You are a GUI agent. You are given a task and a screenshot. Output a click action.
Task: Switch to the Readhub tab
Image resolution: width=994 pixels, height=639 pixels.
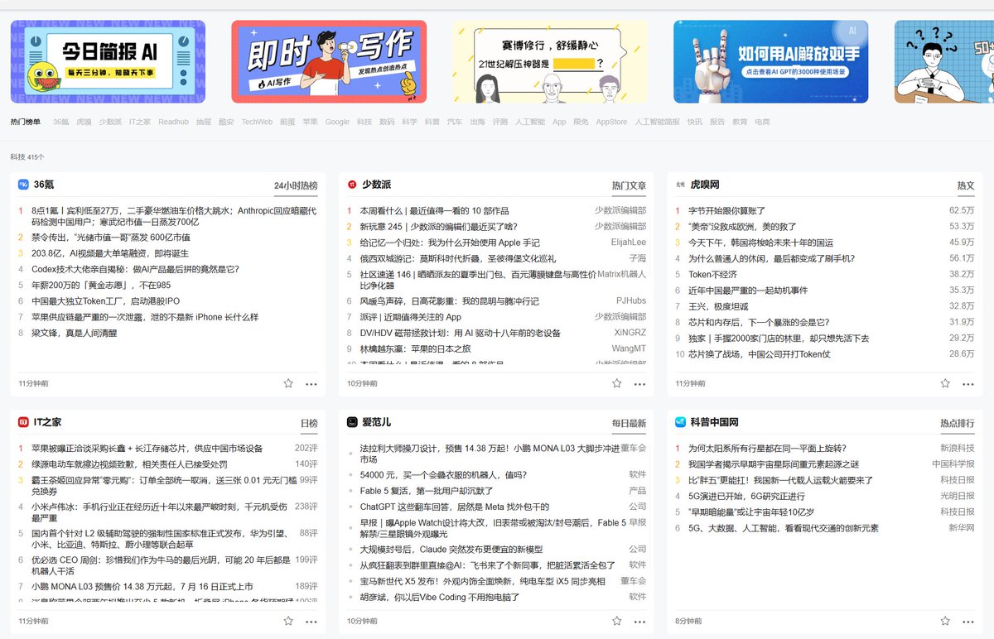click(174, 122)
